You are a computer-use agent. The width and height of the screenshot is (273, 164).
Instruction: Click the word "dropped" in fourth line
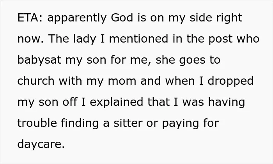[x=230, y=82]
